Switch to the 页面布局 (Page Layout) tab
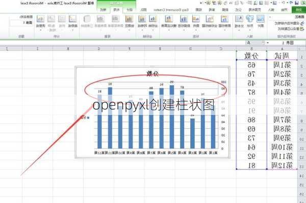The width and height of the screenshot is (306, 203). pyautogui.click(x=254, y=10)
